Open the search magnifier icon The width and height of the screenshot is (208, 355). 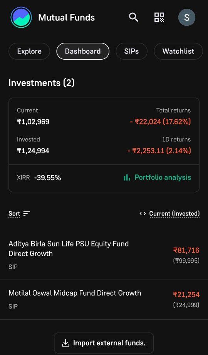point(133,17)
